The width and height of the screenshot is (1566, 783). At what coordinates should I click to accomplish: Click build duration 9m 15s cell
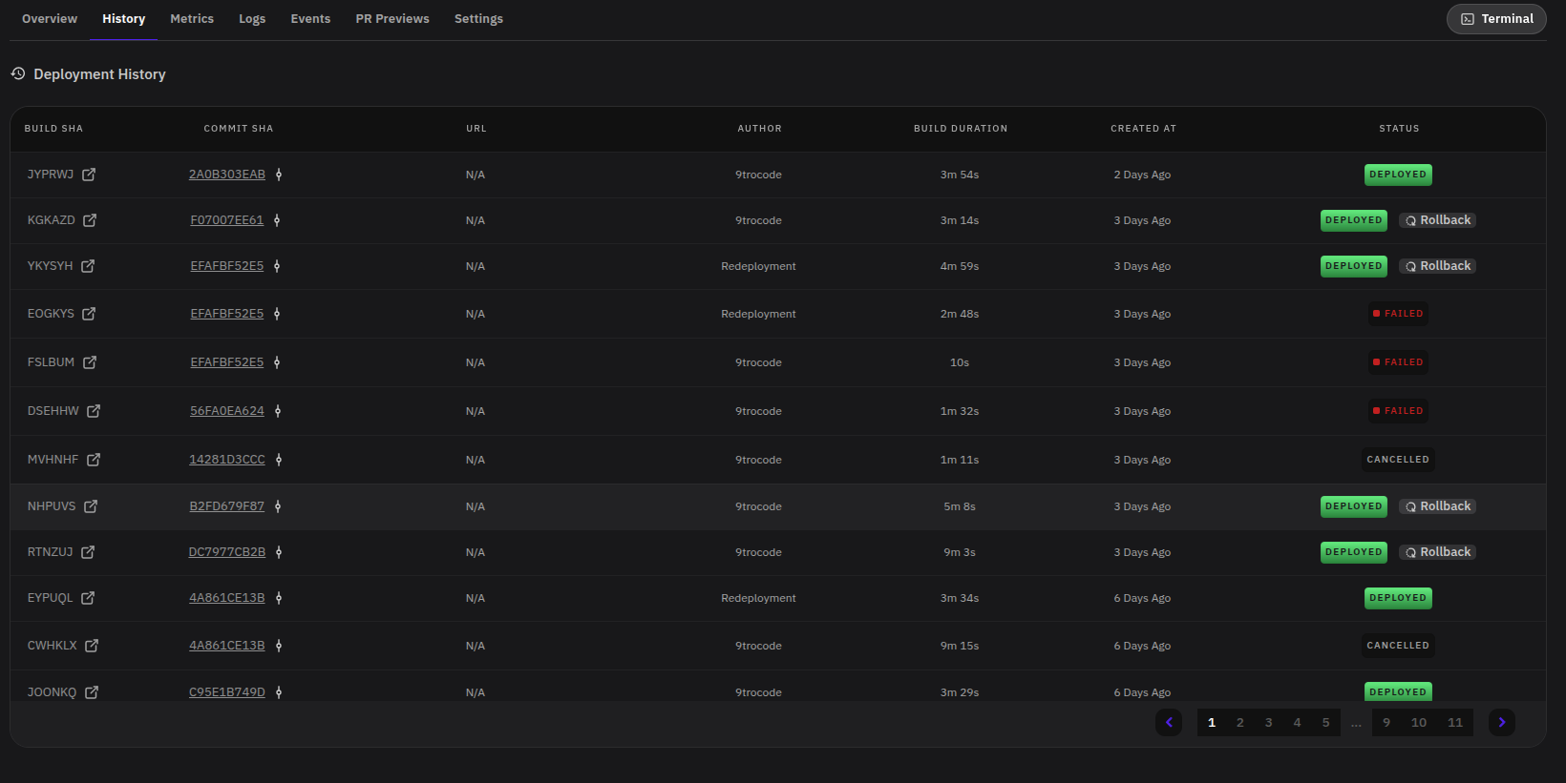(960, 646)
